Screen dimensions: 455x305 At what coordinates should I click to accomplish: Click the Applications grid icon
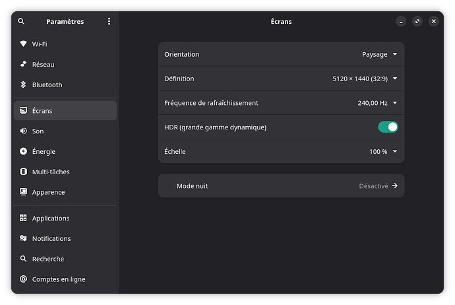(23, 218)
